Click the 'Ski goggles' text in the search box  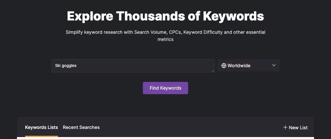coord(66,66)
